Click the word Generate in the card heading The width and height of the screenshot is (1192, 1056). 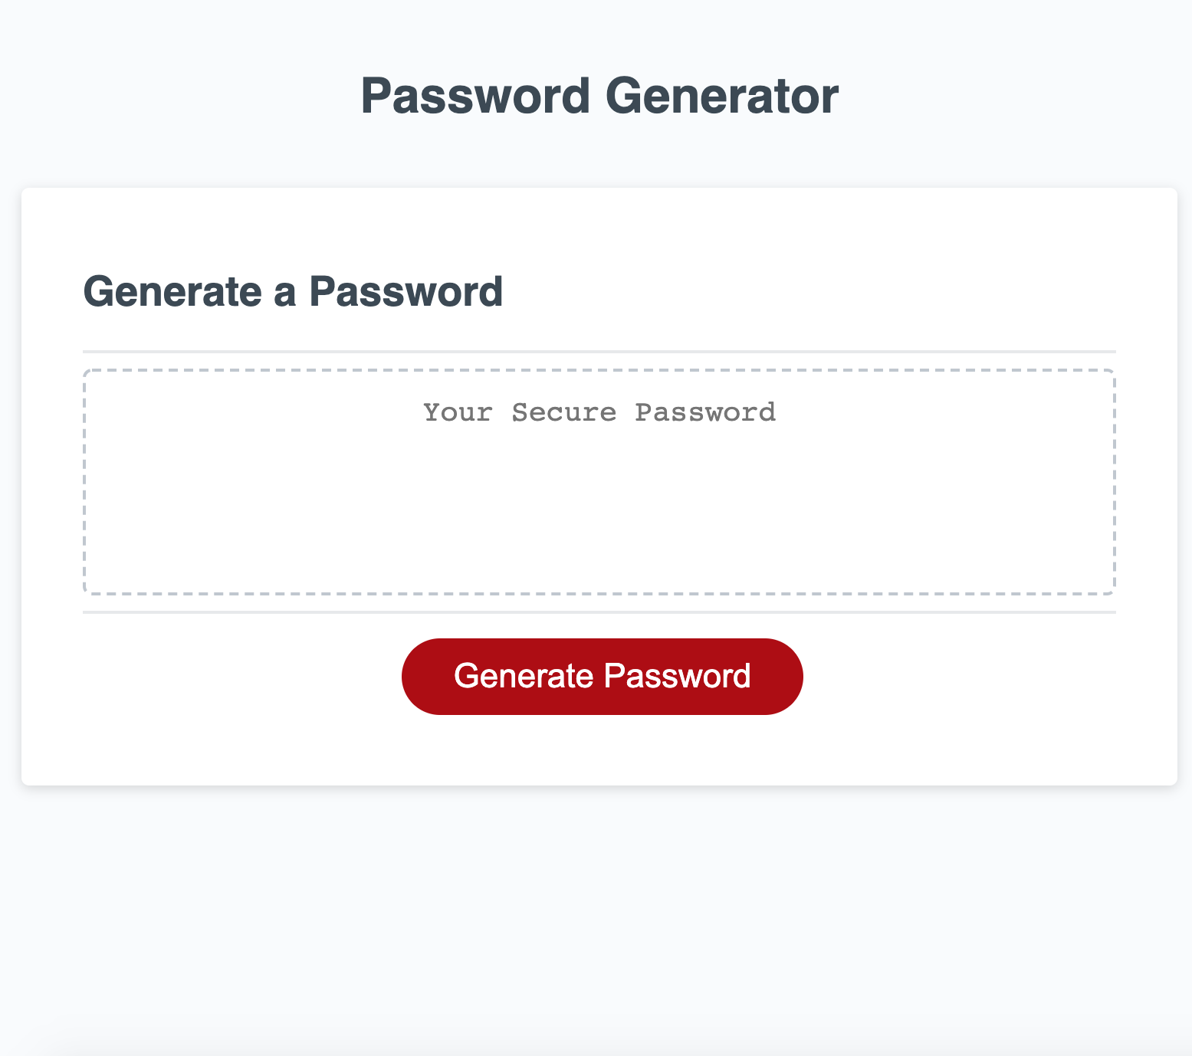coord(172,292)
